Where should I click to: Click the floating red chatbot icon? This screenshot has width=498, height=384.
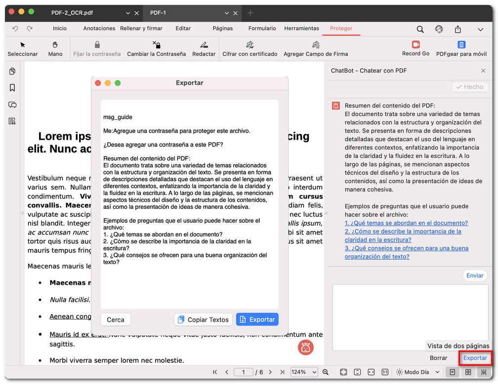click(306, 347)
